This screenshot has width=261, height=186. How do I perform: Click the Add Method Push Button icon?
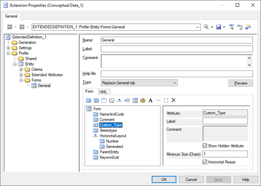tap(142, 100)
